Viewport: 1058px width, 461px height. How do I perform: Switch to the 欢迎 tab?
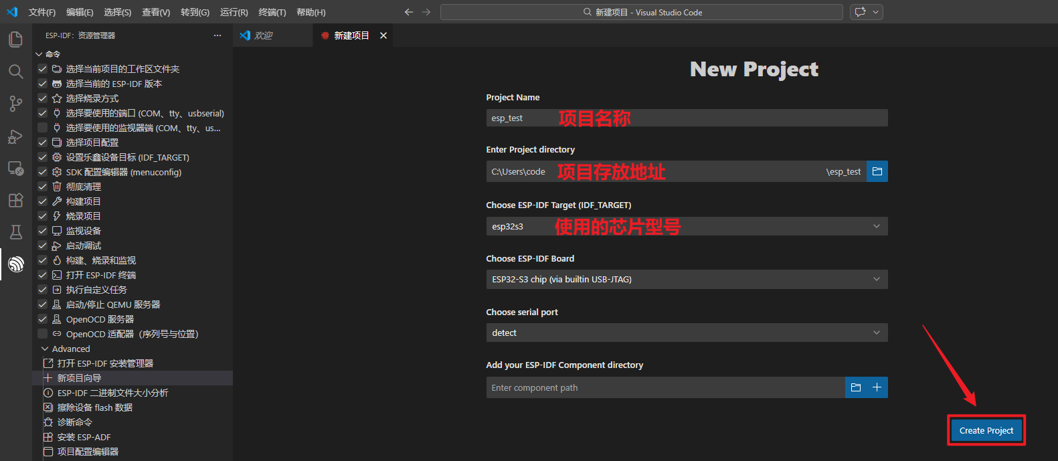coord(273,35)
